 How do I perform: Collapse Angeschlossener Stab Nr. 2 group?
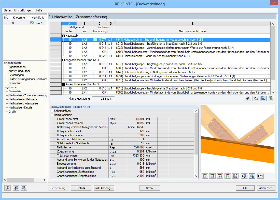[x=63, y=84]
